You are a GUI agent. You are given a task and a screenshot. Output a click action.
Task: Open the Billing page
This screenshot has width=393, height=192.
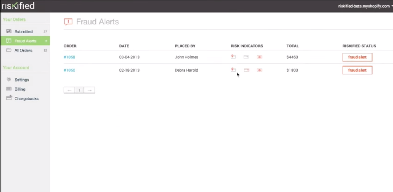click(20, 89)
